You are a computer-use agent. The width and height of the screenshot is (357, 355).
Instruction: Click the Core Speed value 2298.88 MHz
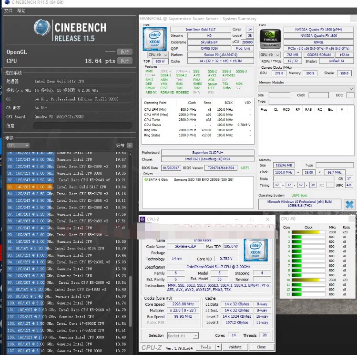click(x=183, y=304)
